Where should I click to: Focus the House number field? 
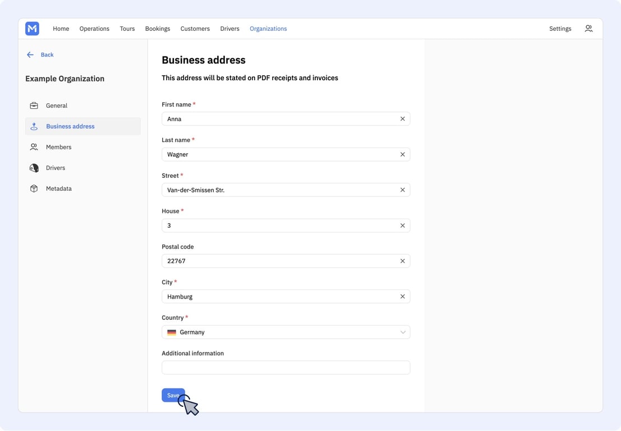[286, 226]
